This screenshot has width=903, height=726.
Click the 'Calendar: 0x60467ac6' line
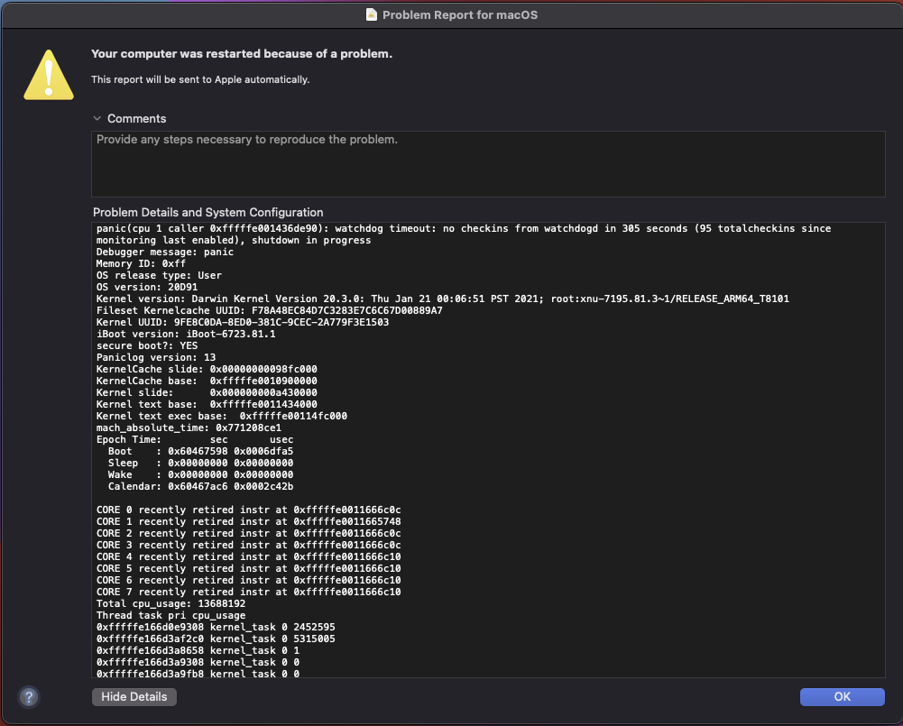[200, 486]
